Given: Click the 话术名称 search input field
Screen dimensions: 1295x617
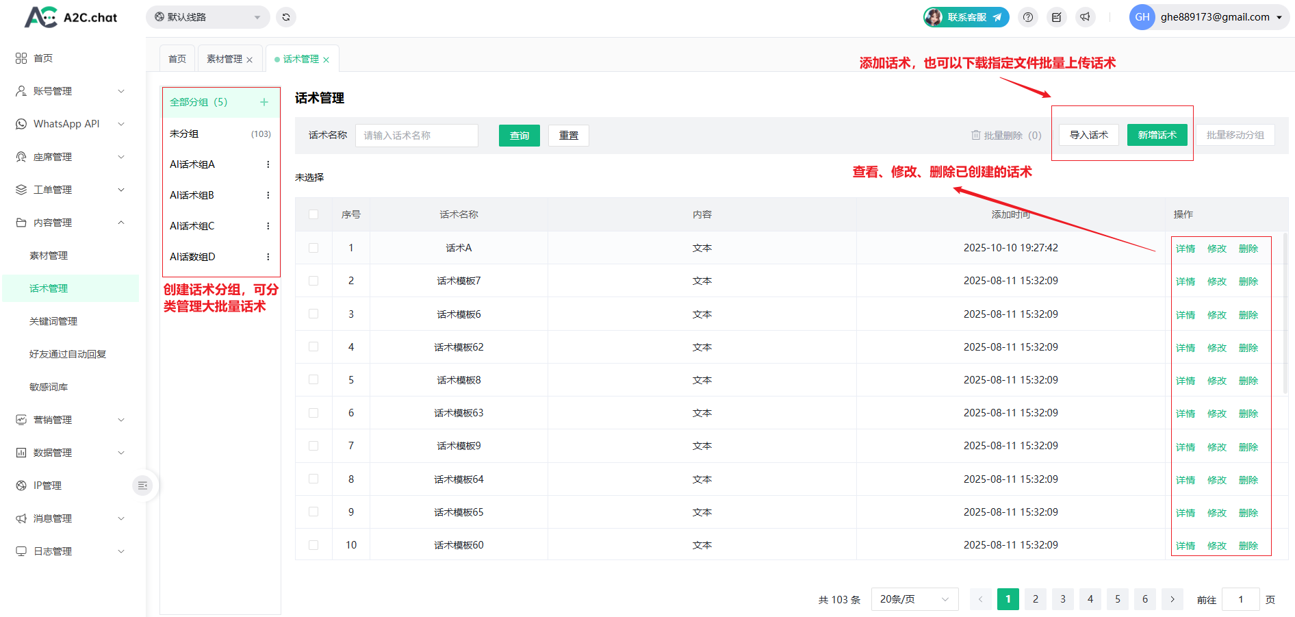Looking at the screenshot, I should 416,136.
